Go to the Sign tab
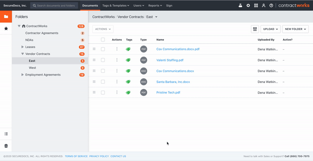Viewport: 313px width, 161px height. [x=169, y=5]
